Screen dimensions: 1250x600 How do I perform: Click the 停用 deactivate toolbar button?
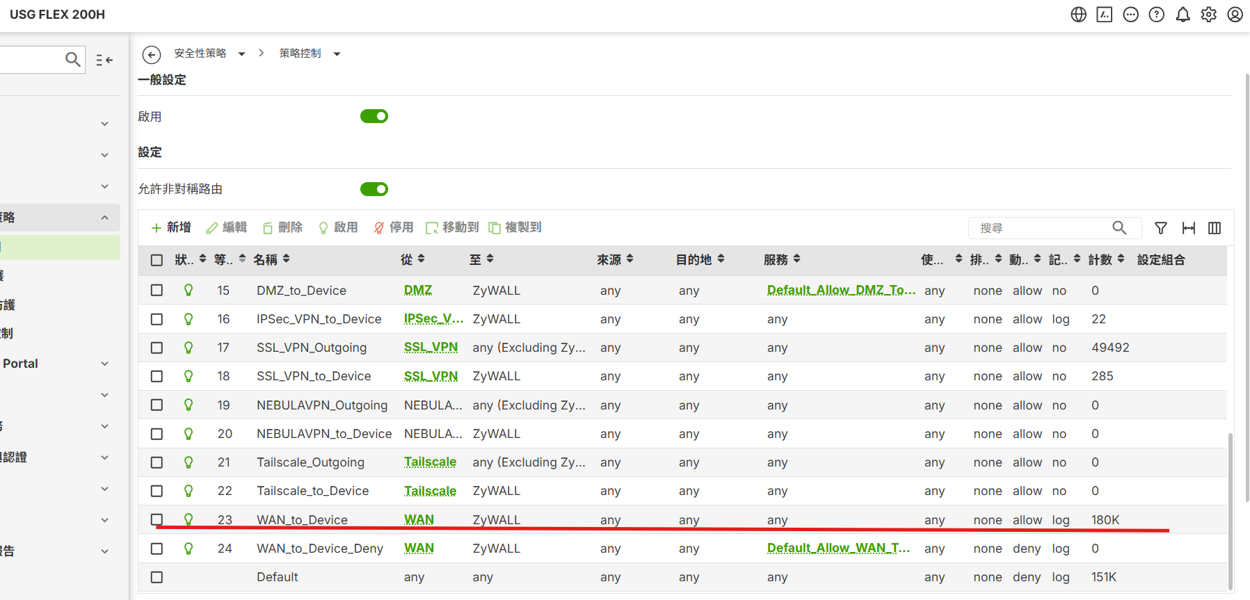[x=394, y=227]
